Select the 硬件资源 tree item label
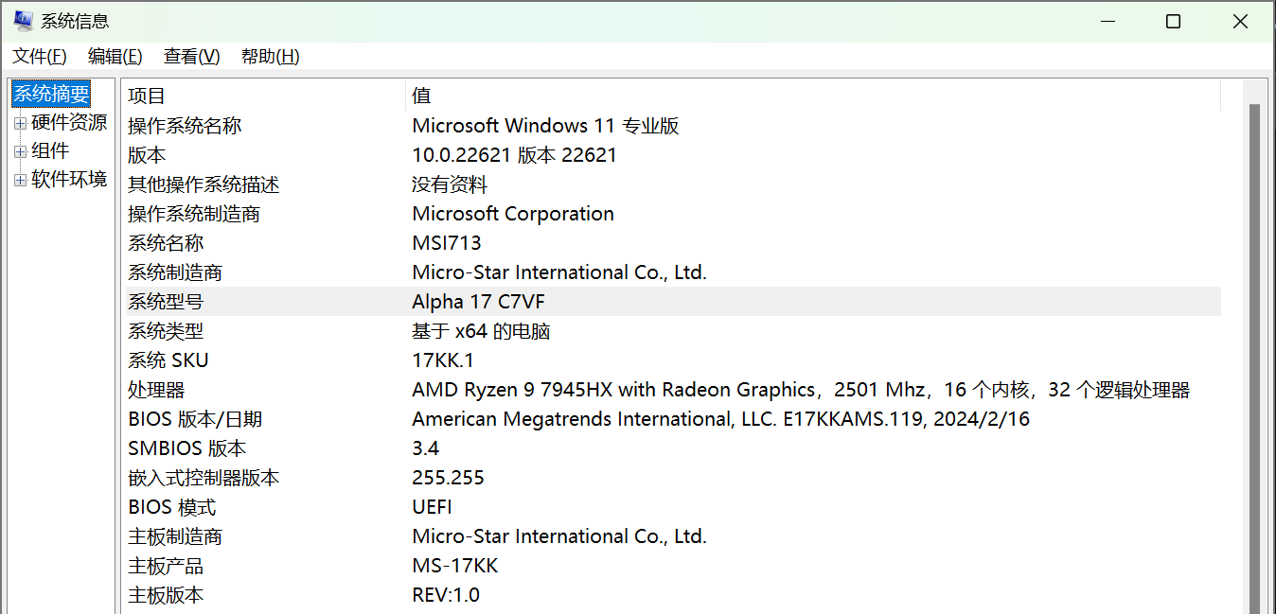The width and height of the screenshot is (1276, 614). (69, 122)
